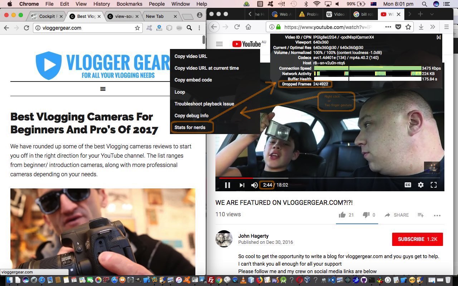Open the Bookmarks menu in the menu bar
This screenshot has height=286, width=458.
coord(129,4)
